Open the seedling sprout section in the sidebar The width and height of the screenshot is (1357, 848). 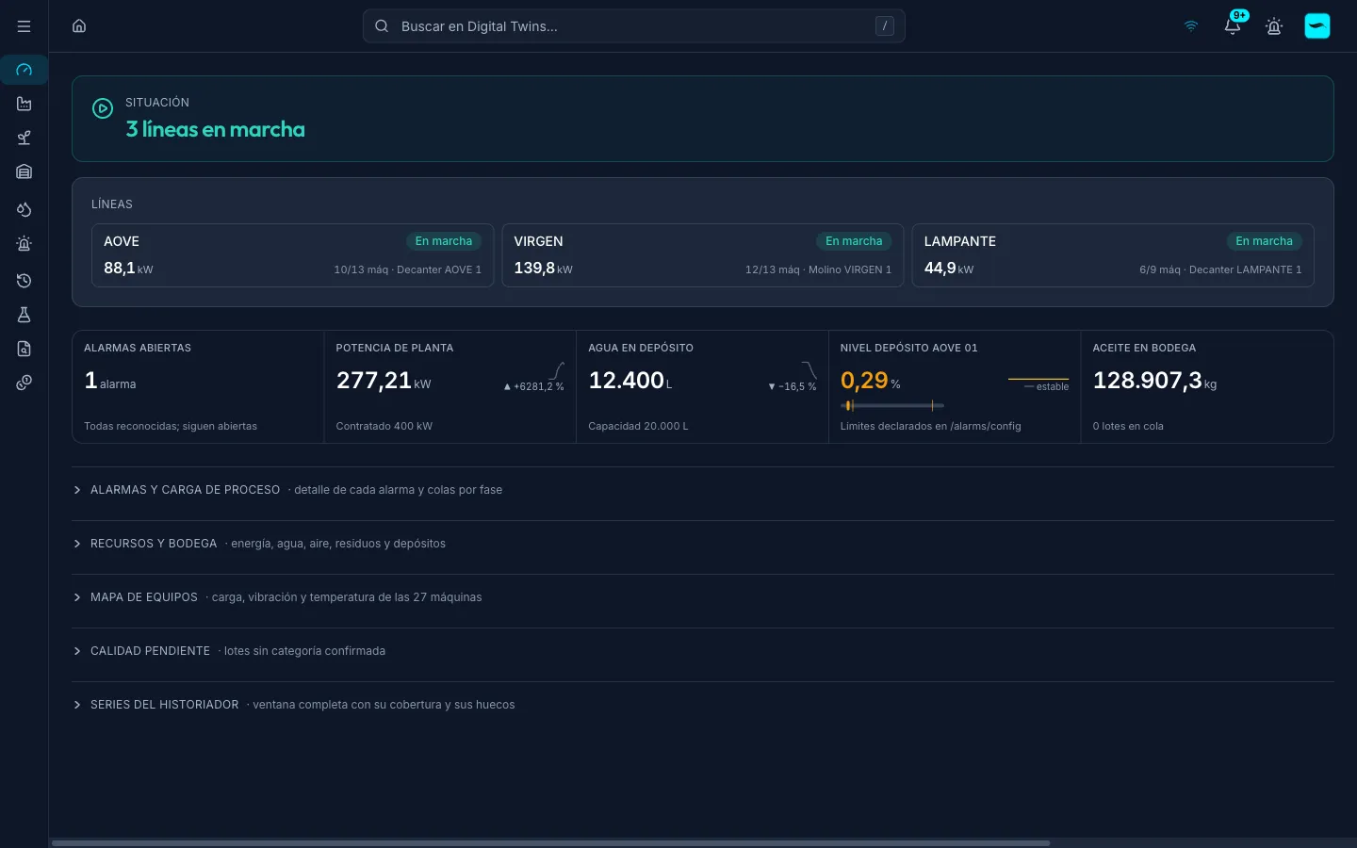click(25, 138)
